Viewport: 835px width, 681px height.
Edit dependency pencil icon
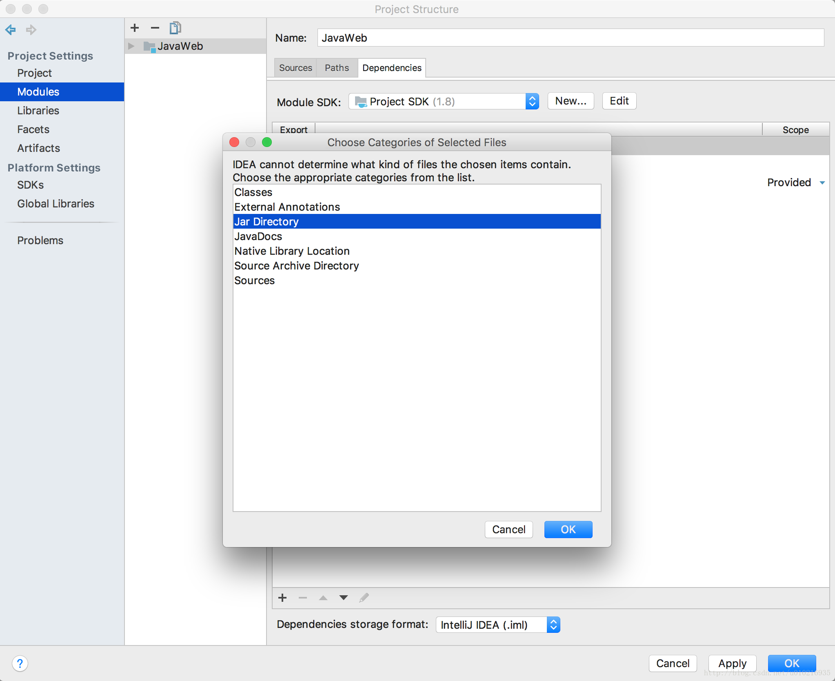click(x=364, y=598)
